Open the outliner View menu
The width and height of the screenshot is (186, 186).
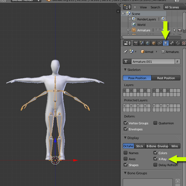(143, 7)
